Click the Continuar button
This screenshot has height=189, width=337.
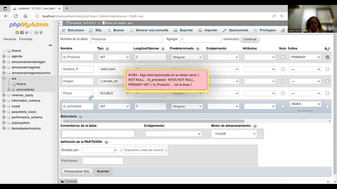[250, 39]
